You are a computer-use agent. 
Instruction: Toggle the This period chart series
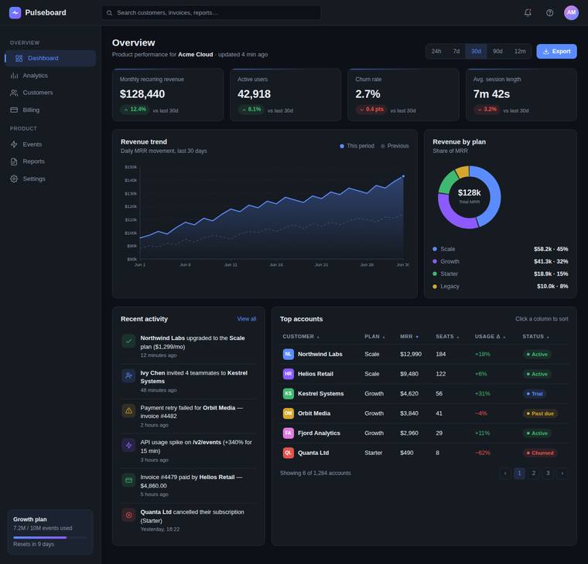(x=357, y=146)
